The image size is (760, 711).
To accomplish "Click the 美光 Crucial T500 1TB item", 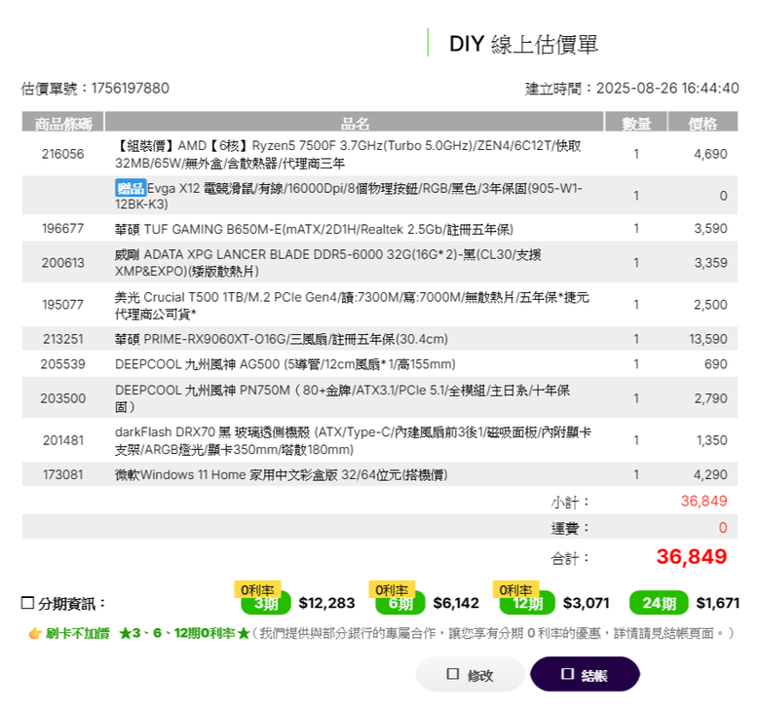I will tap(352, 305).
